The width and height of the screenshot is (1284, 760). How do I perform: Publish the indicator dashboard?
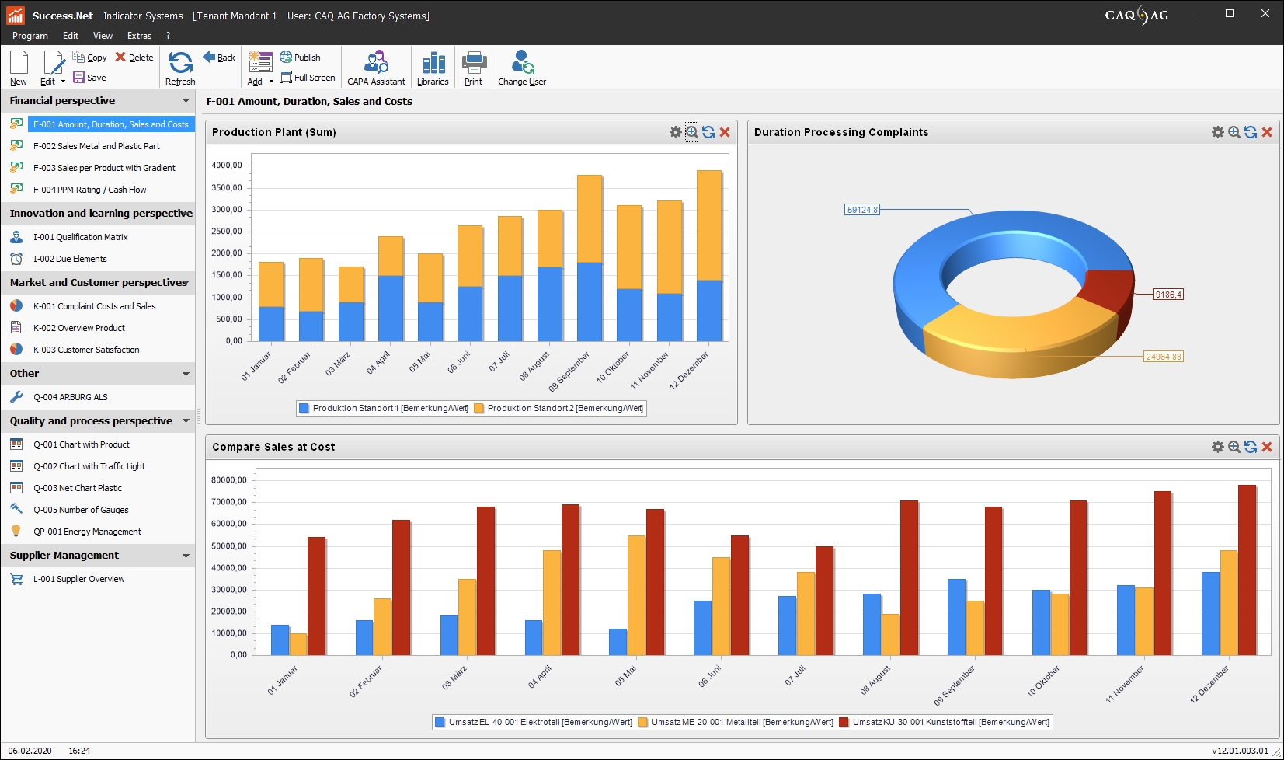pos(300,58)
